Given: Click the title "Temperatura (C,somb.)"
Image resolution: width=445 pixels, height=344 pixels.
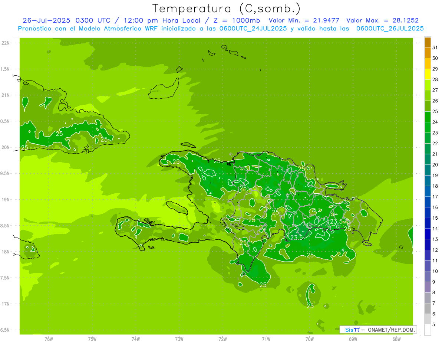Looking at the screenshot, I should pyautogui.click(x=227, y=9).
